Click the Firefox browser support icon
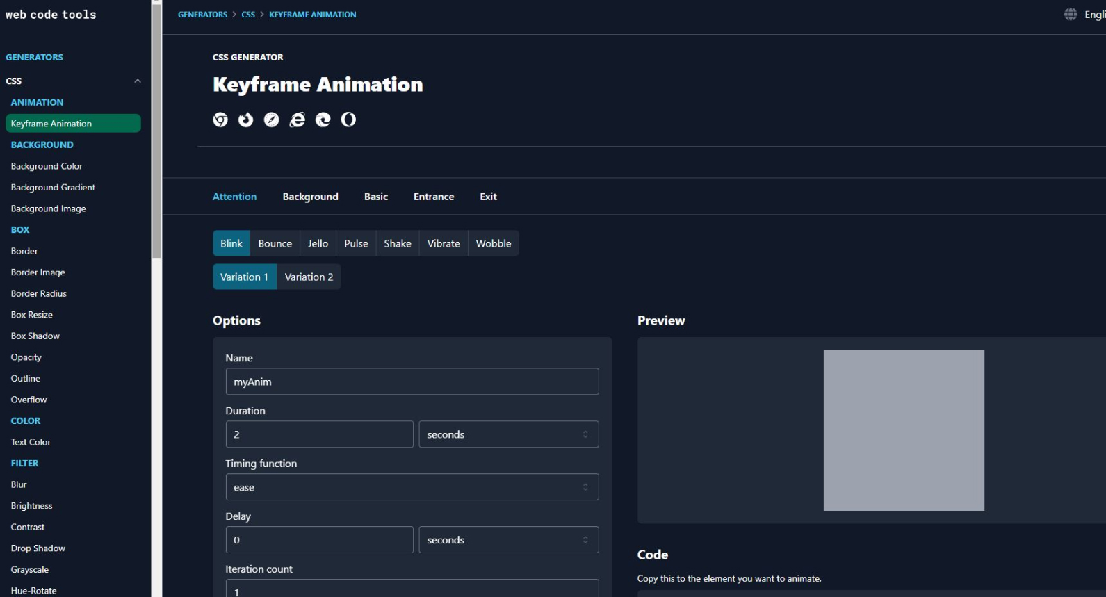The width and height of the screenshot is (1106, 597). (245, 120)
